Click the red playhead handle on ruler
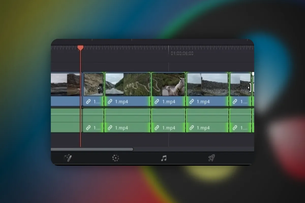The height and width of the screenshot is (203, 305). click(x=81, y=48)
